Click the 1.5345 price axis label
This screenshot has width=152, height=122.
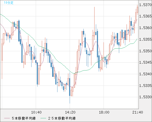pyautogui.click(x=145, y=62)
